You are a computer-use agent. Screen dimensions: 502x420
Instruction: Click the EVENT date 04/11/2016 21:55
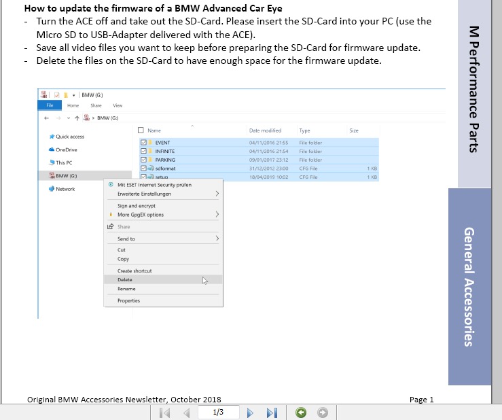[268, 143]
